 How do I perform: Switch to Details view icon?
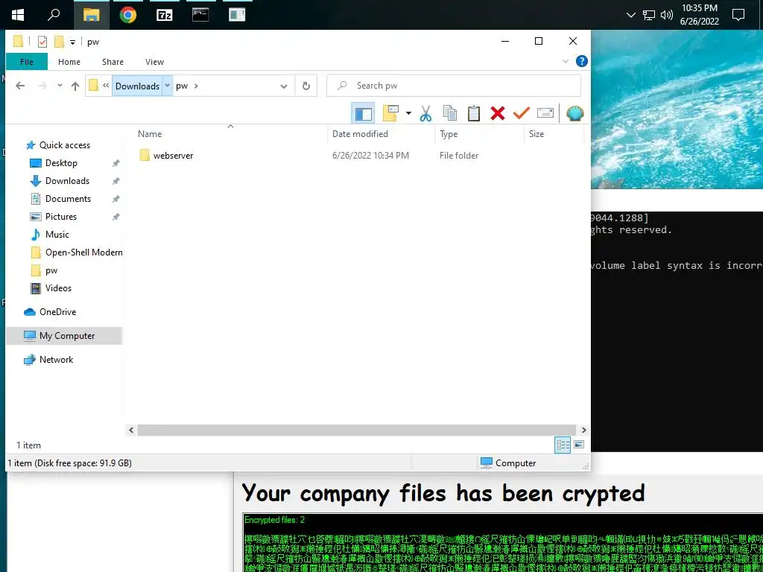tap(563, 445)
